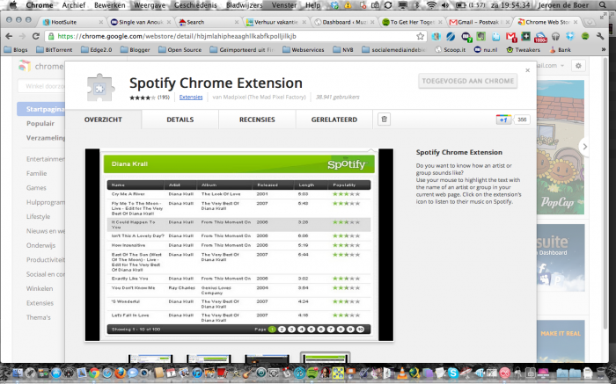Click the Gmail extension icon in toolbar
Viewport: 616px width, 384px height.
tap(510, 37)
